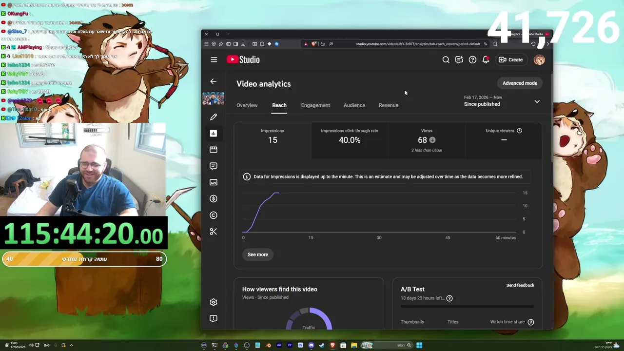This screenshot has height=351, width=624.
Task: Open video Details pencil icon
Action: [x=214, y=117]
